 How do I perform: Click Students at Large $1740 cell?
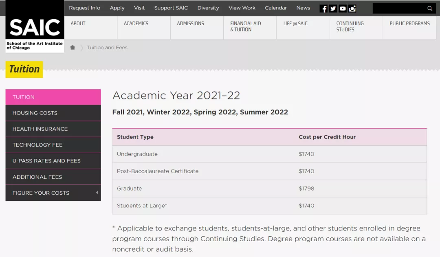tap(306, 206)
